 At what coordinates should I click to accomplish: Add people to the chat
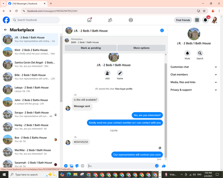click(107, 73)
